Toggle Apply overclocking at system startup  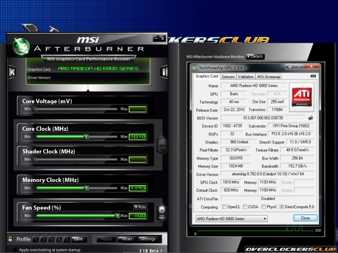[x=15, y=250]
